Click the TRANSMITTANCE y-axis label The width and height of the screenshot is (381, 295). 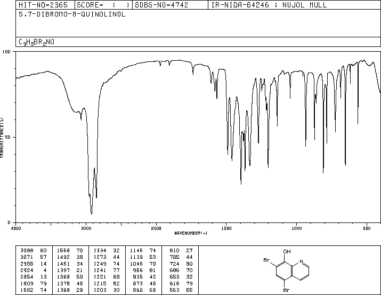(x=2, y=138)
